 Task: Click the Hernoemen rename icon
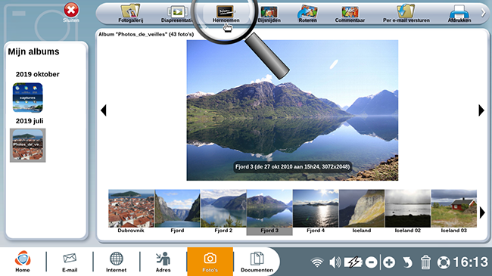coord(226,14)
